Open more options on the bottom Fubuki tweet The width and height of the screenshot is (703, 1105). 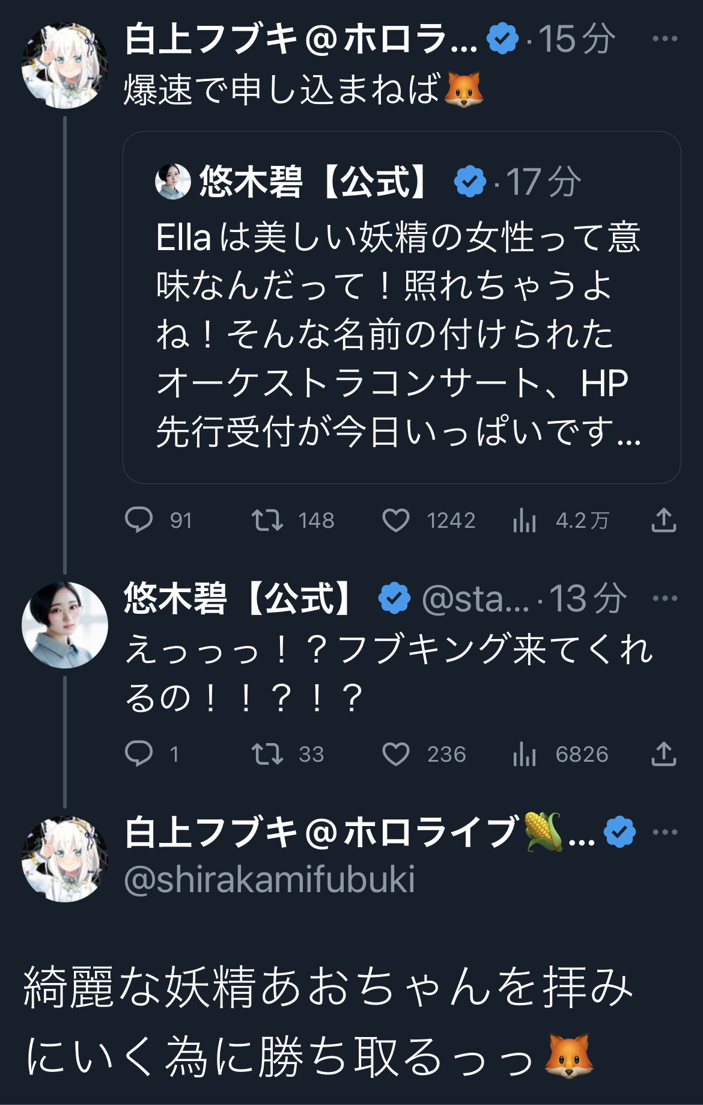pos(665,832)
